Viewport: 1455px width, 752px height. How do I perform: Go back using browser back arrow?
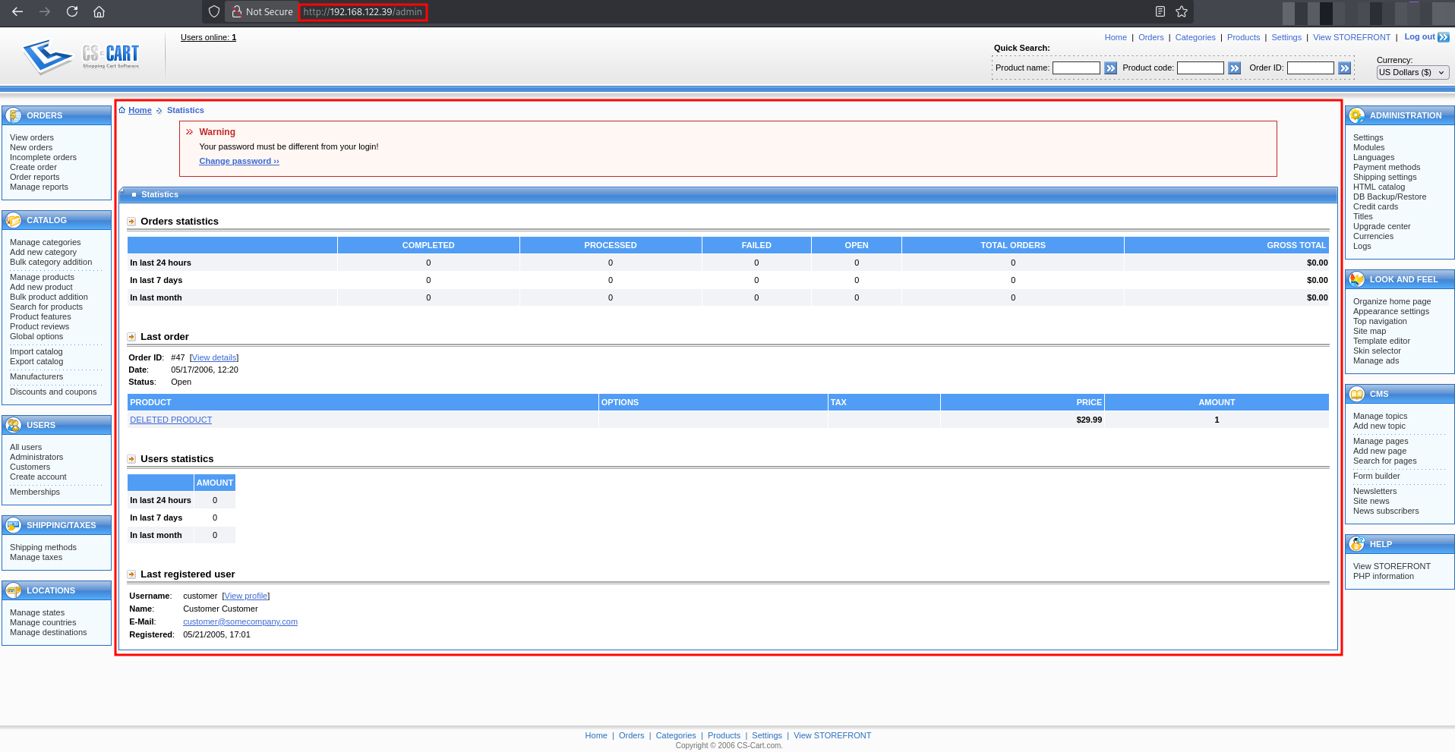pos(17,11)
